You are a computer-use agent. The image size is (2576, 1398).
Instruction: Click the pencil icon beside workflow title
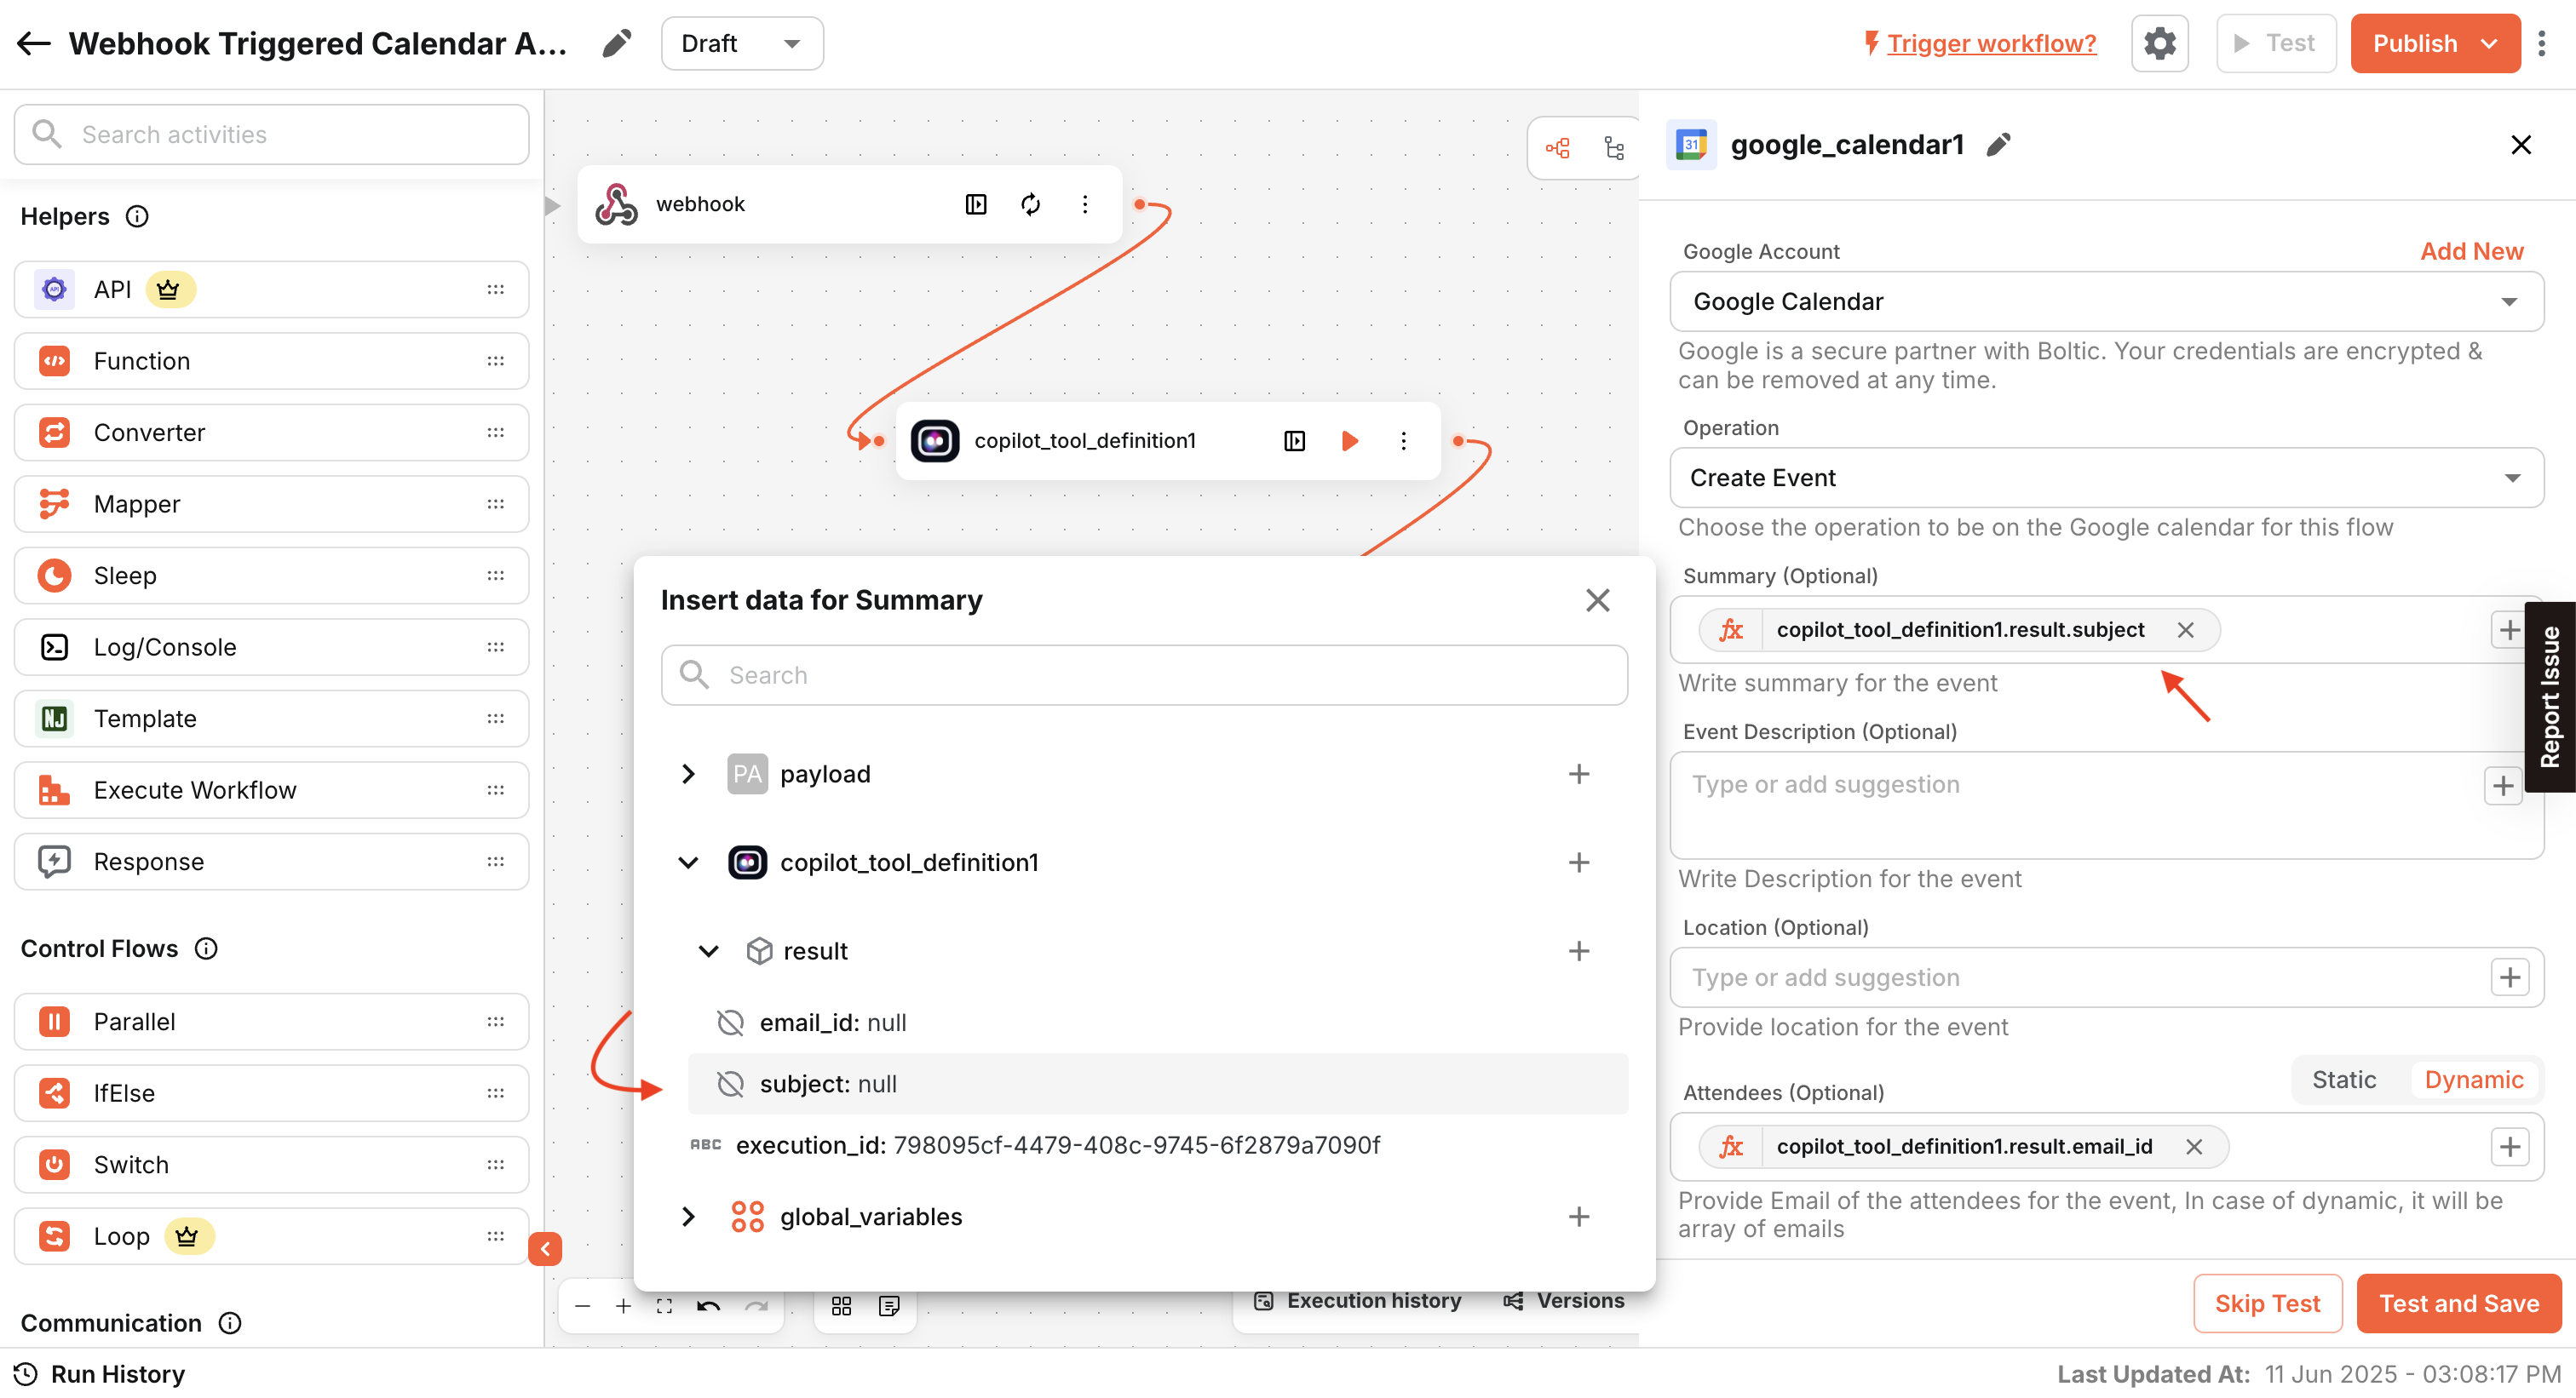click(617, 43)
